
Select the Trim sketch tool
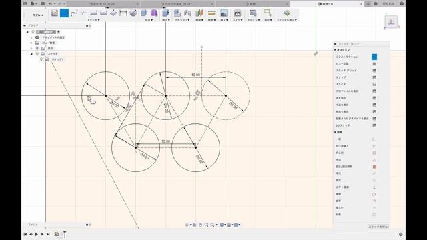coord(84,13)
